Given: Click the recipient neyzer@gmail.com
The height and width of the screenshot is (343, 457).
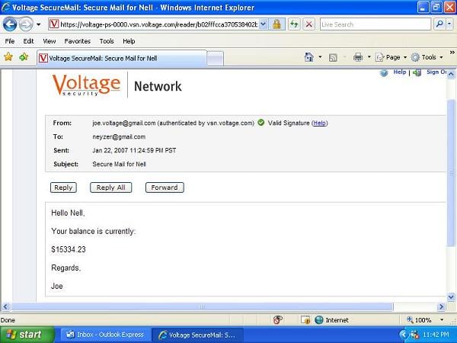Looking at the screenshot, I should point(119,136).
